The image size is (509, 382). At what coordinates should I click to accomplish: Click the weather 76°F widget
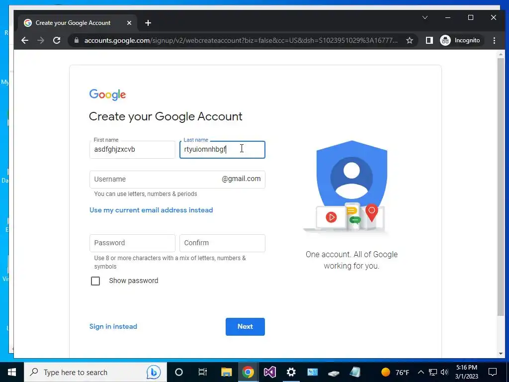pos(395,372)
